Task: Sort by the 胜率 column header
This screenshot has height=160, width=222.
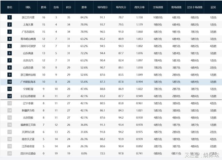Action: [84, 6]
